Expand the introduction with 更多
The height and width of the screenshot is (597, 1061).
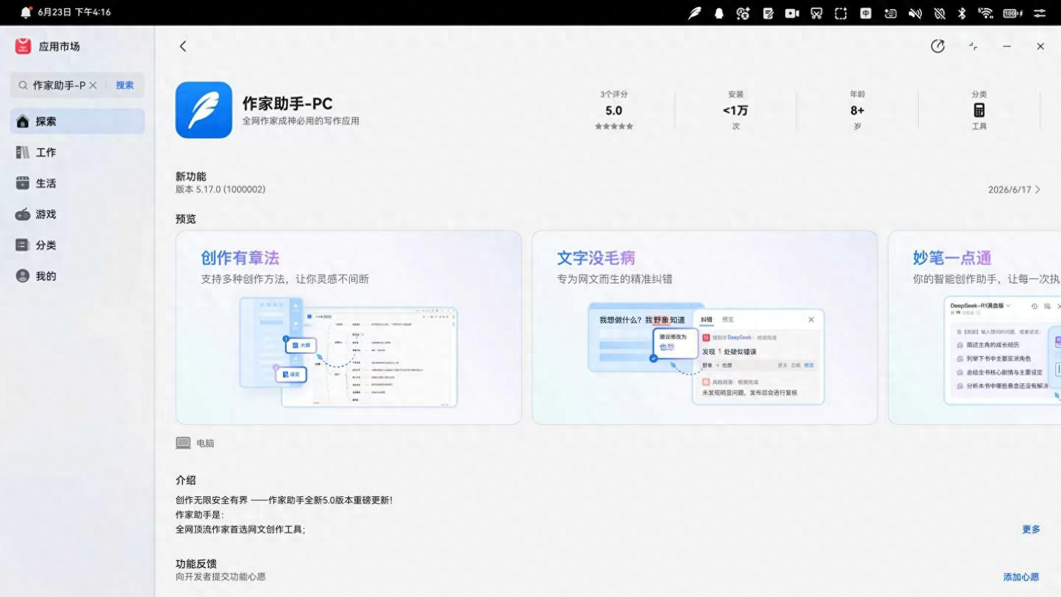[1031, 530]
